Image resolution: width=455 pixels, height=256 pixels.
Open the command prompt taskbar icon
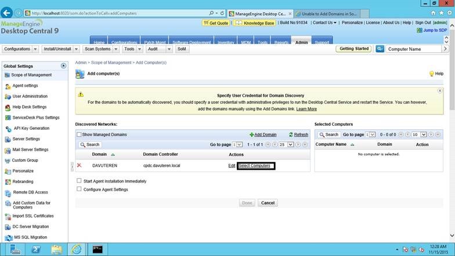(x=98, y=249)
